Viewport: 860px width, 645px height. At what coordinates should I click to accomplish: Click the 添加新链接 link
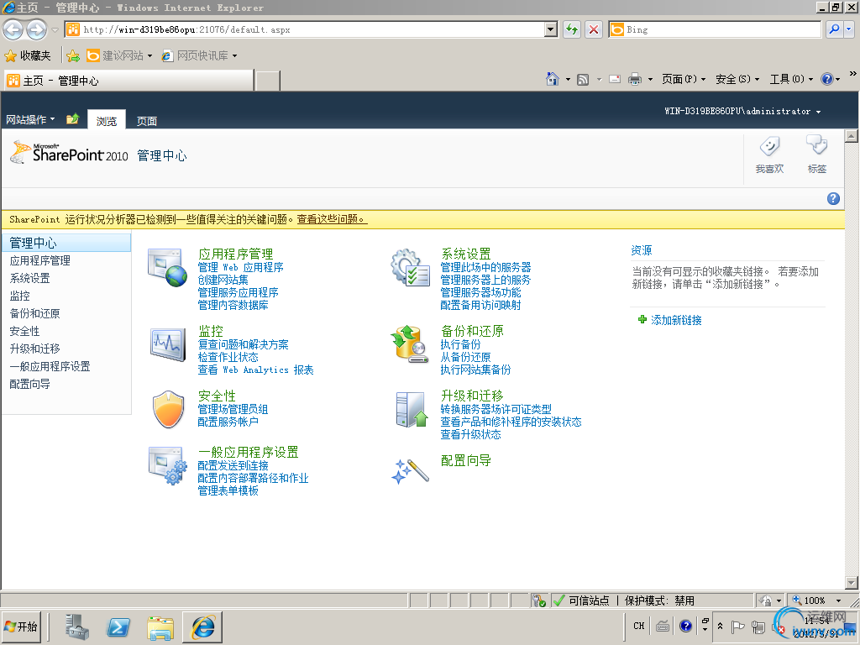coord(676,320)
